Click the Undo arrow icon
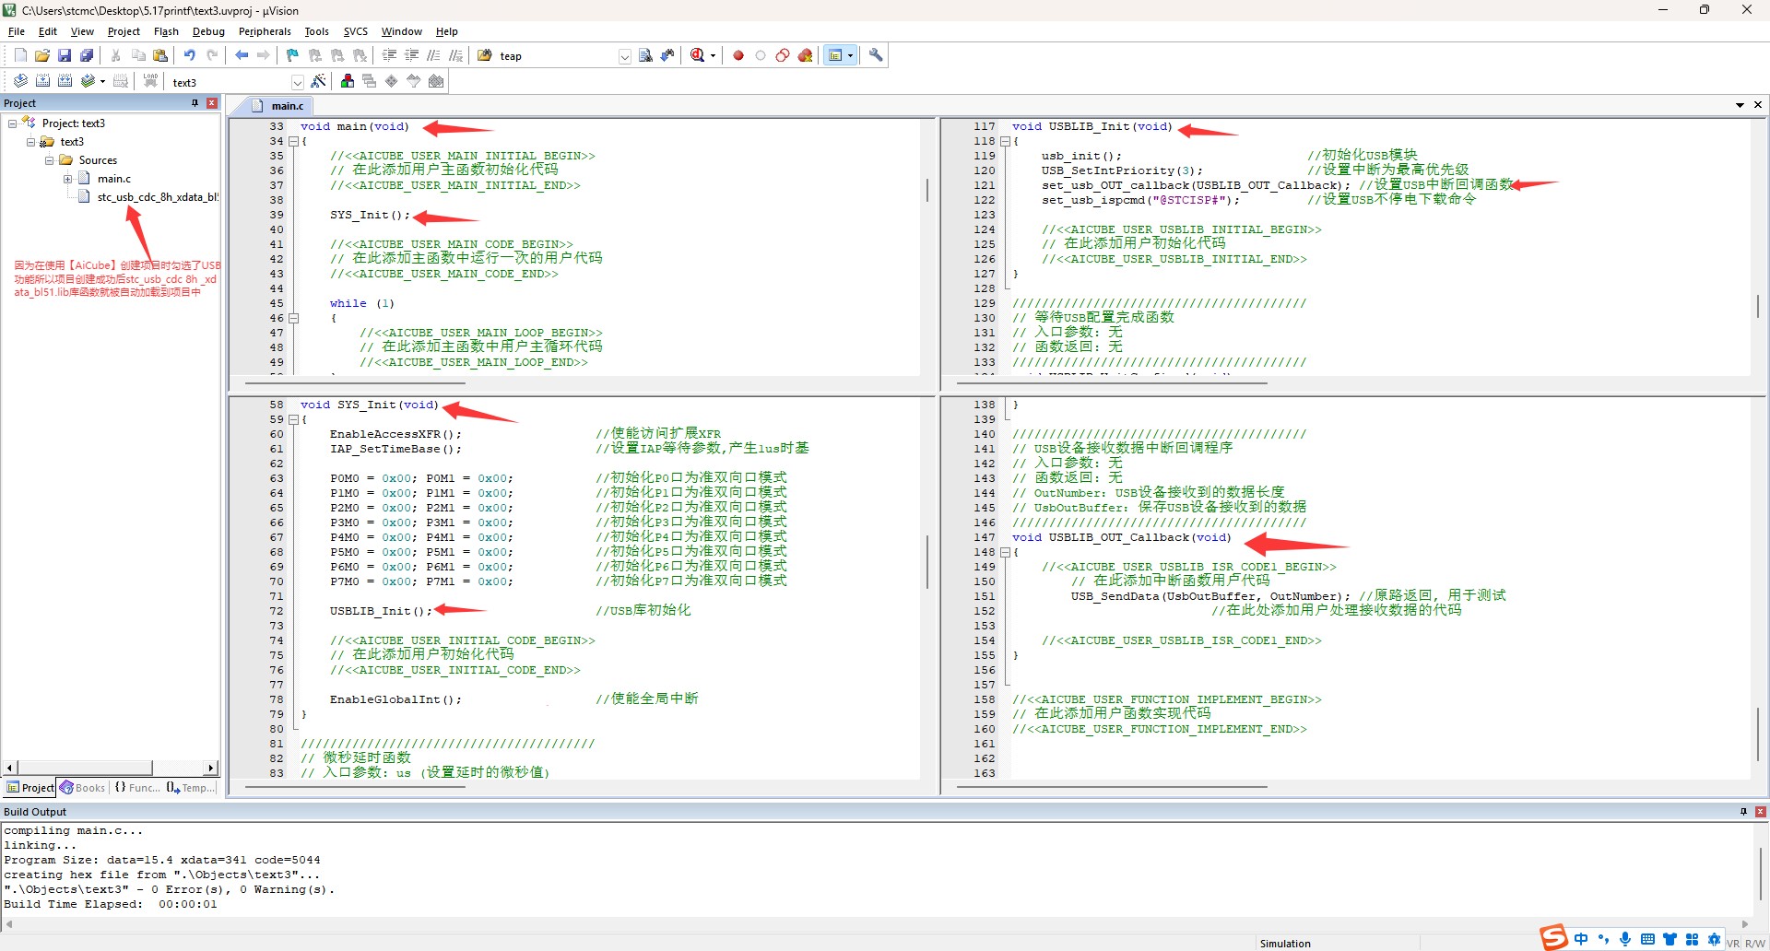Viewport: 1770px width, 951px height. (190, 55)
